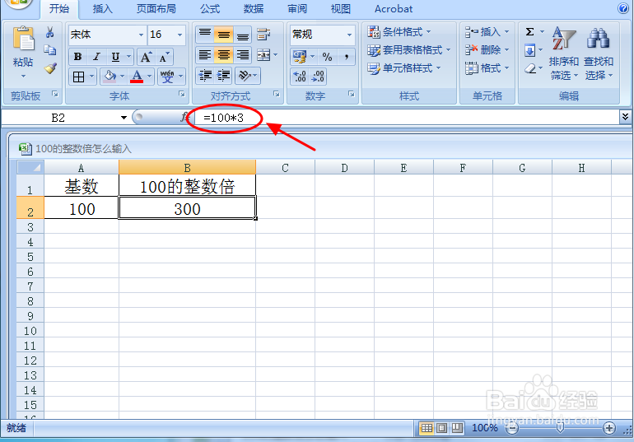Toggle Bold formatting
The width and height of the screenshot is (634, 442).
click(77, 57)
